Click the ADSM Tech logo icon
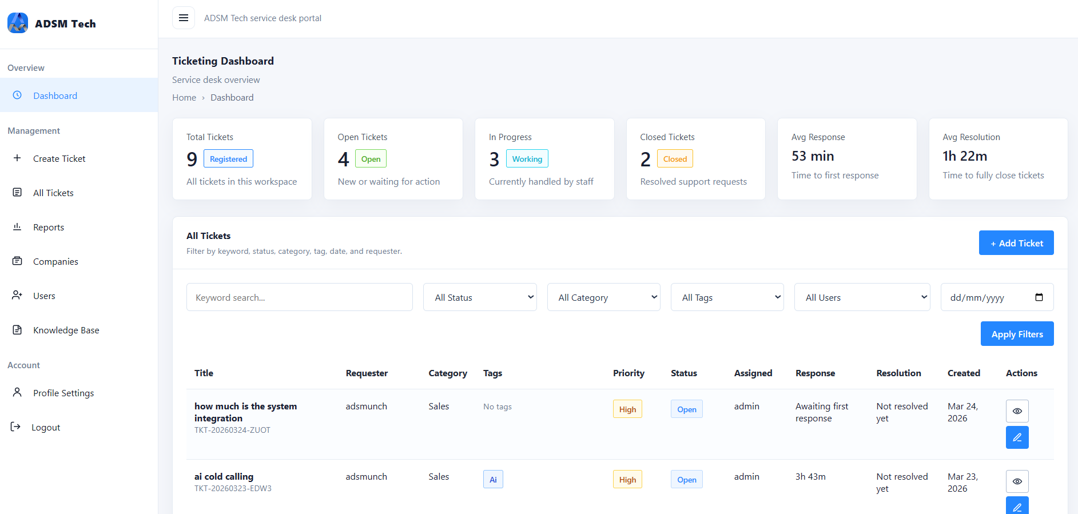The height and width of the screenshot is (514, 1078). (x=18, y=23)
